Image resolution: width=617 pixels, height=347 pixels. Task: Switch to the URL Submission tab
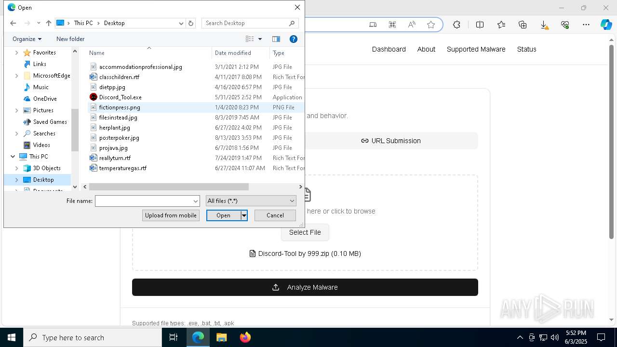point(391,141)
